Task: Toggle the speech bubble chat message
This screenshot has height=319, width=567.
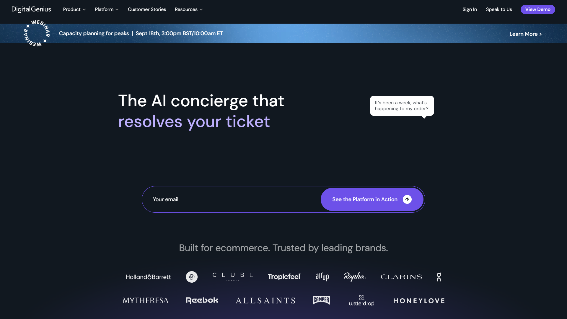Action: (402, 105)
